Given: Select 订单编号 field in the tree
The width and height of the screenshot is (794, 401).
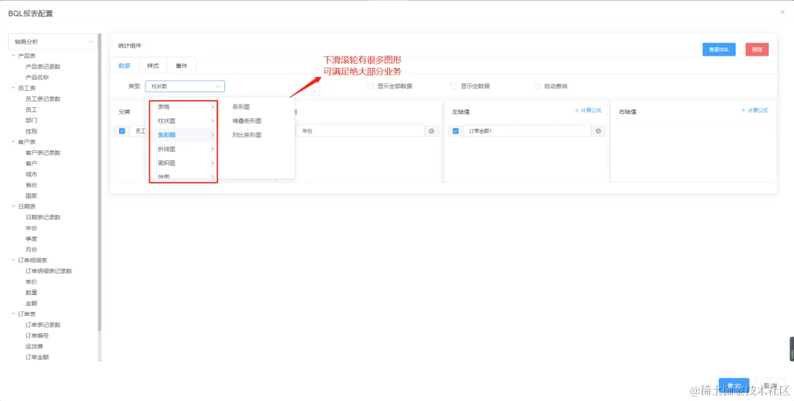Looking at the screenshot, I should tap(37, 336).
